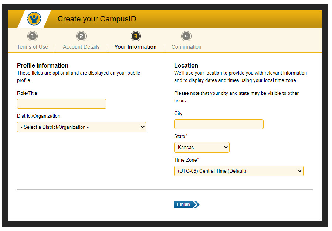The height and width of the screenshot is (231, 332).
Task: Click the State field label
Action: 180,137
